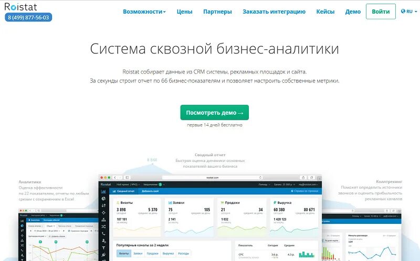This screenshot has height=261, width=420.
Task: Open Баланс dropdown in center dashboard
Action: coord(285,184)
